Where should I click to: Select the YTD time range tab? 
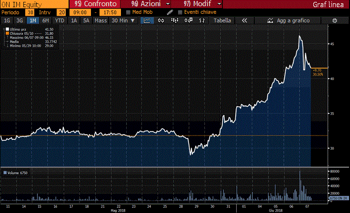click(60, 20)
